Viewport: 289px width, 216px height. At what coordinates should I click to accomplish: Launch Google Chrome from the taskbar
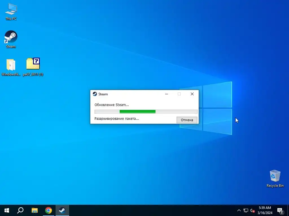(49, 210)
